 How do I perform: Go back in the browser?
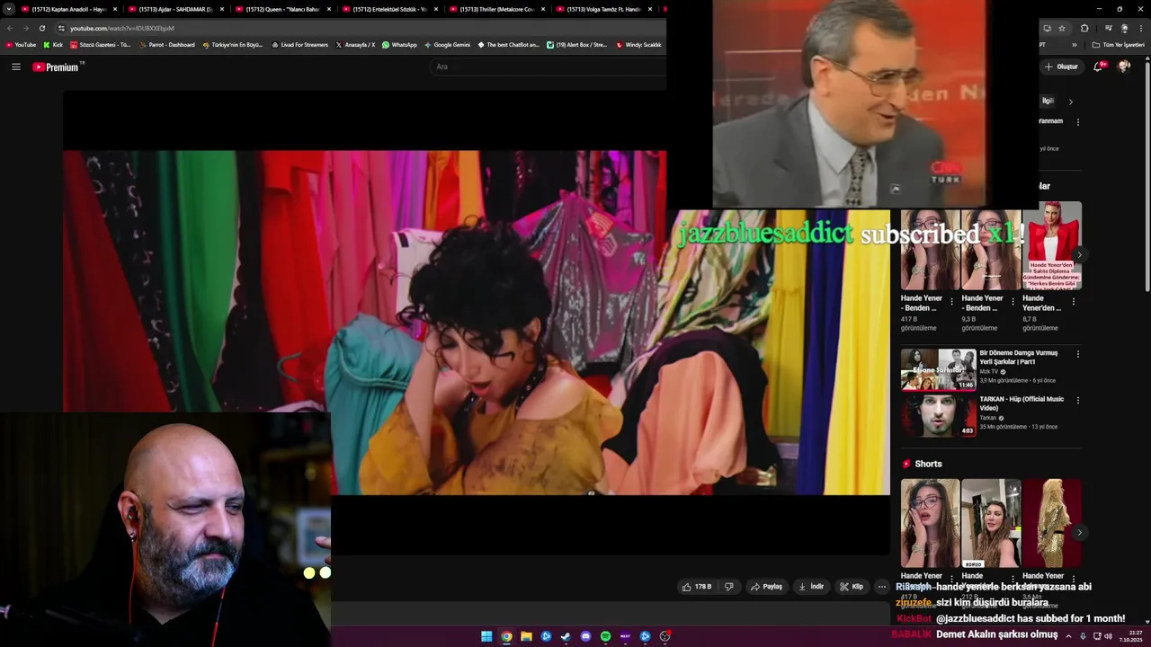coord(10,28)
